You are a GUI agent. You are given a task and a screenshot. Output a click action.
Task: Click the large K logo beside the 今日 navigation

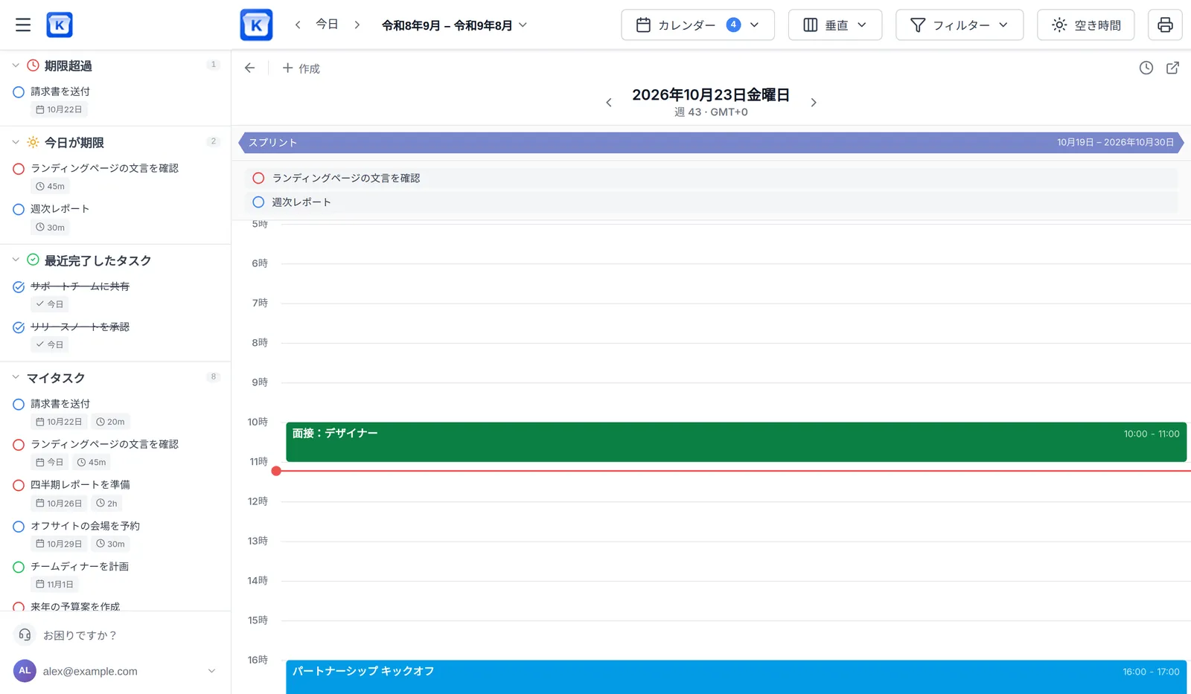(x=256, y=25)
